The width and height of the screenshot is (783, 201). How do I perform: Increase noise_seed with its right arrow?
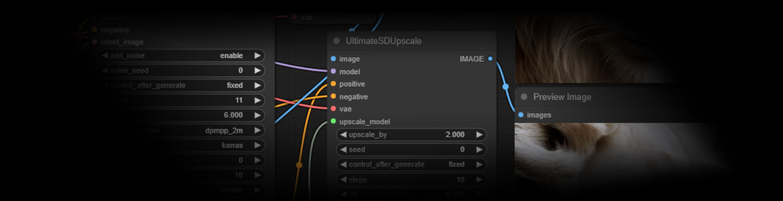pyautogui.click(x=257, y=70)
